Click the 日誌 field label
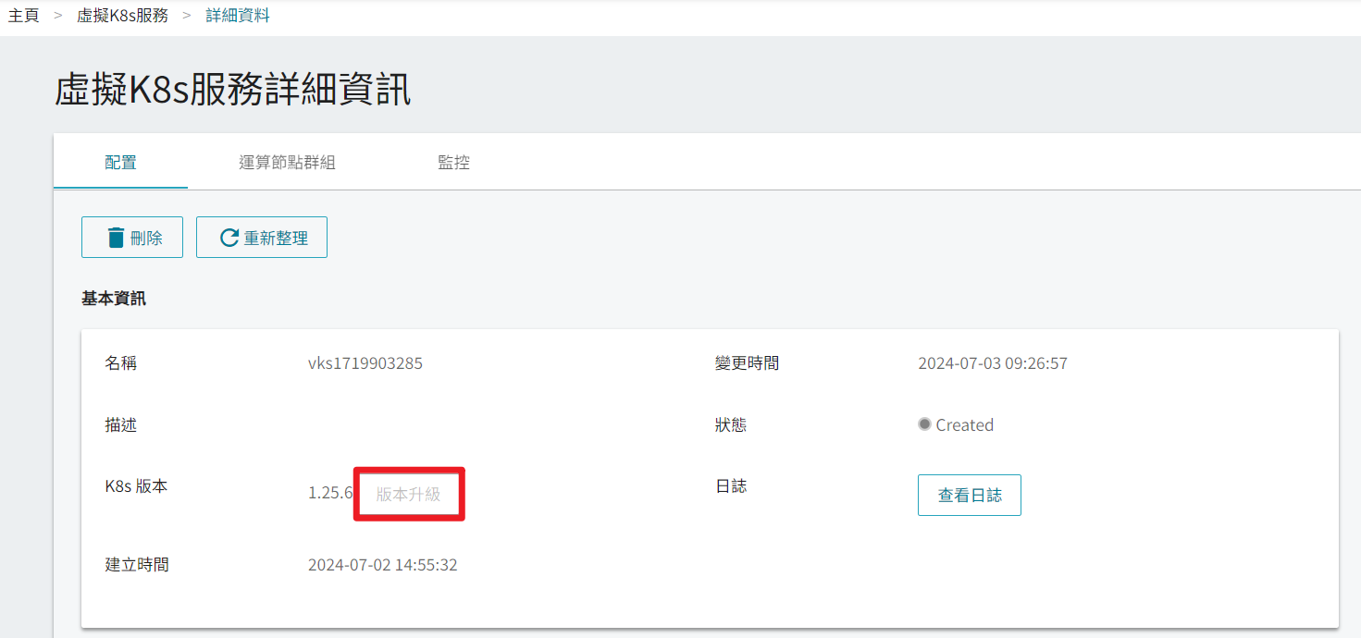The height and width of the screenshot is (638, 1361). (731, 486)
